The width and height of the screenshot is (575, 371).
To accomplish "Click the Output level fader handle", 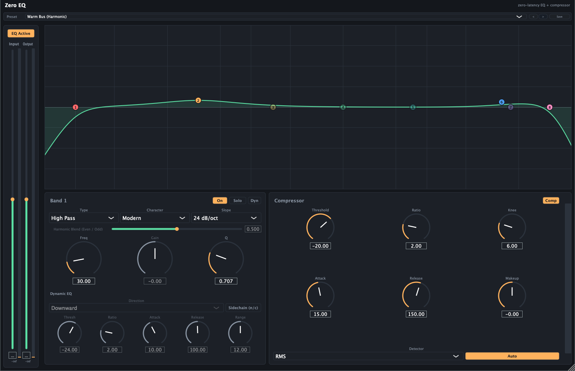I will tap(26, 199).
